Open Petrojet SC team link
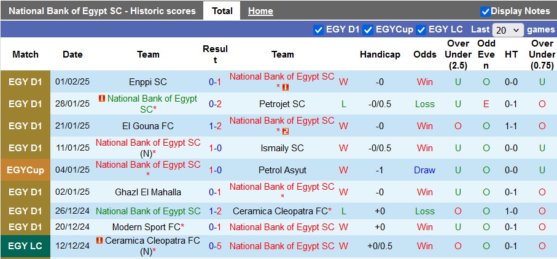The image size is (557, 259). (x=282, y=104)
